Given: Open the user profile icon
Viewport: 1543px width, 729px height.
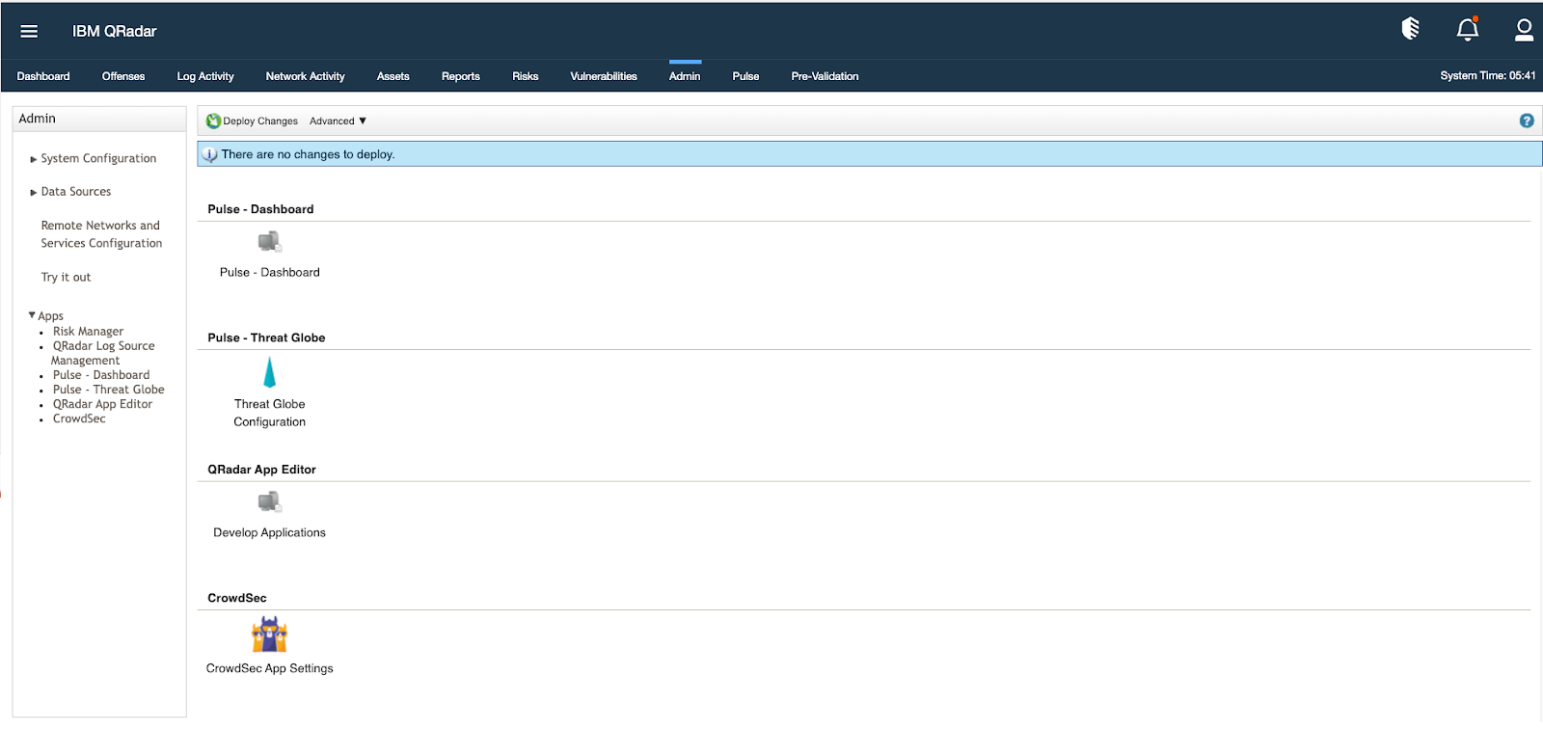Looking at the screenshot, I should pos(1524,30).
